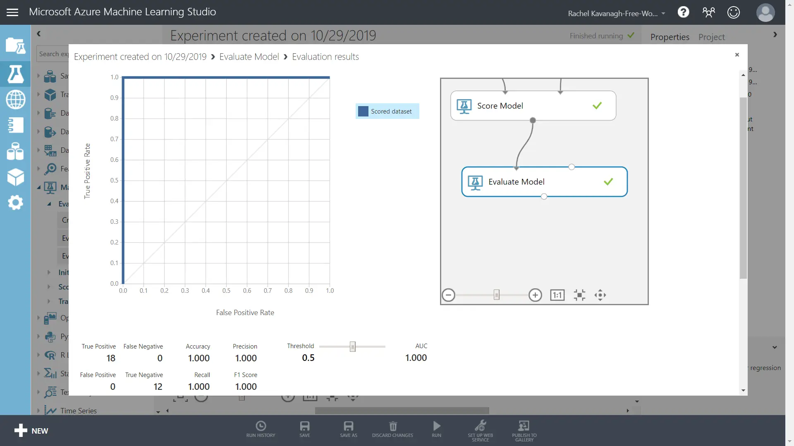The height and width of the screenshot is (446, 794).
Task: Reset mini-map zoom to 1:1
Action: point(557,295)
